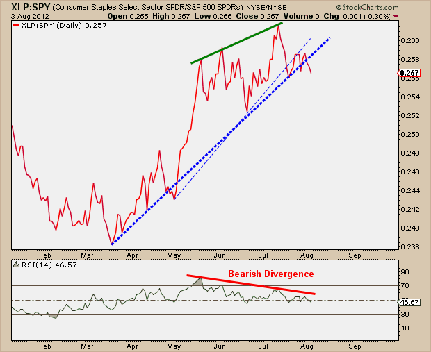Select the Close 0.257 value
The image size is (431, 352).
tap(257, 17)
